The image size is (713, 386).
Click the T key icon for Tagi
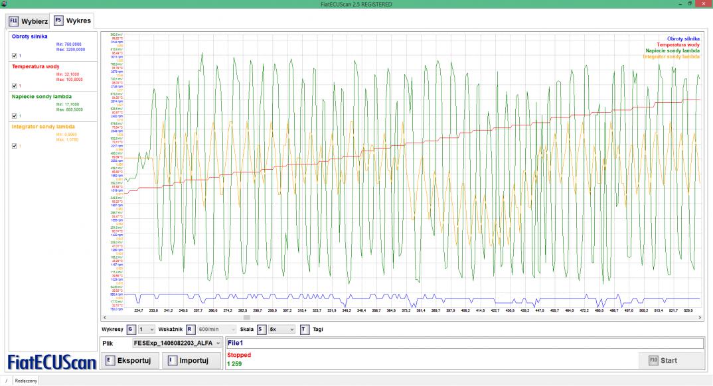tap(305, 328)
